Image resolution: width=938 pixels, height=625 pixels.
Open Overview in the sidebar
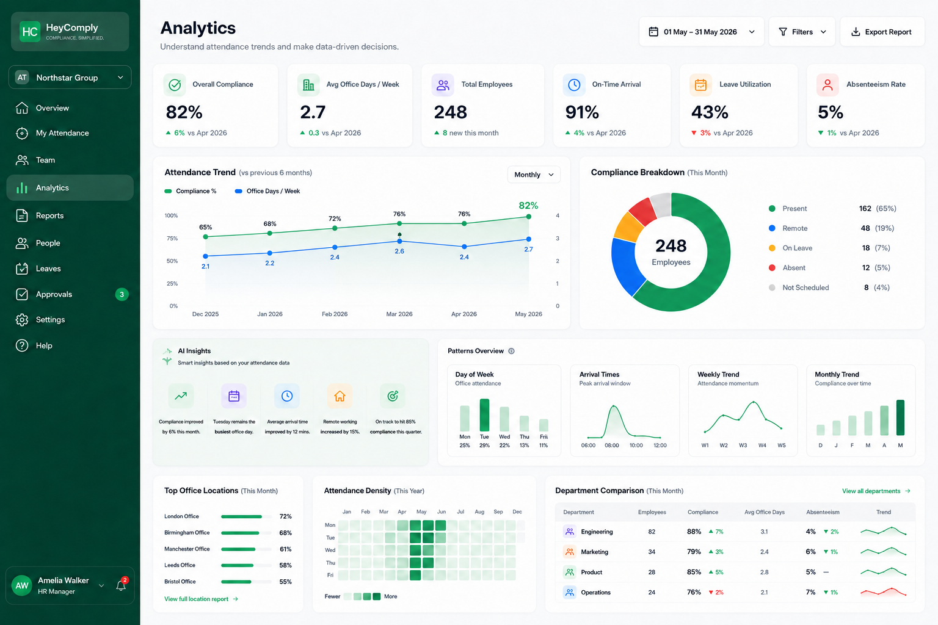70,108
